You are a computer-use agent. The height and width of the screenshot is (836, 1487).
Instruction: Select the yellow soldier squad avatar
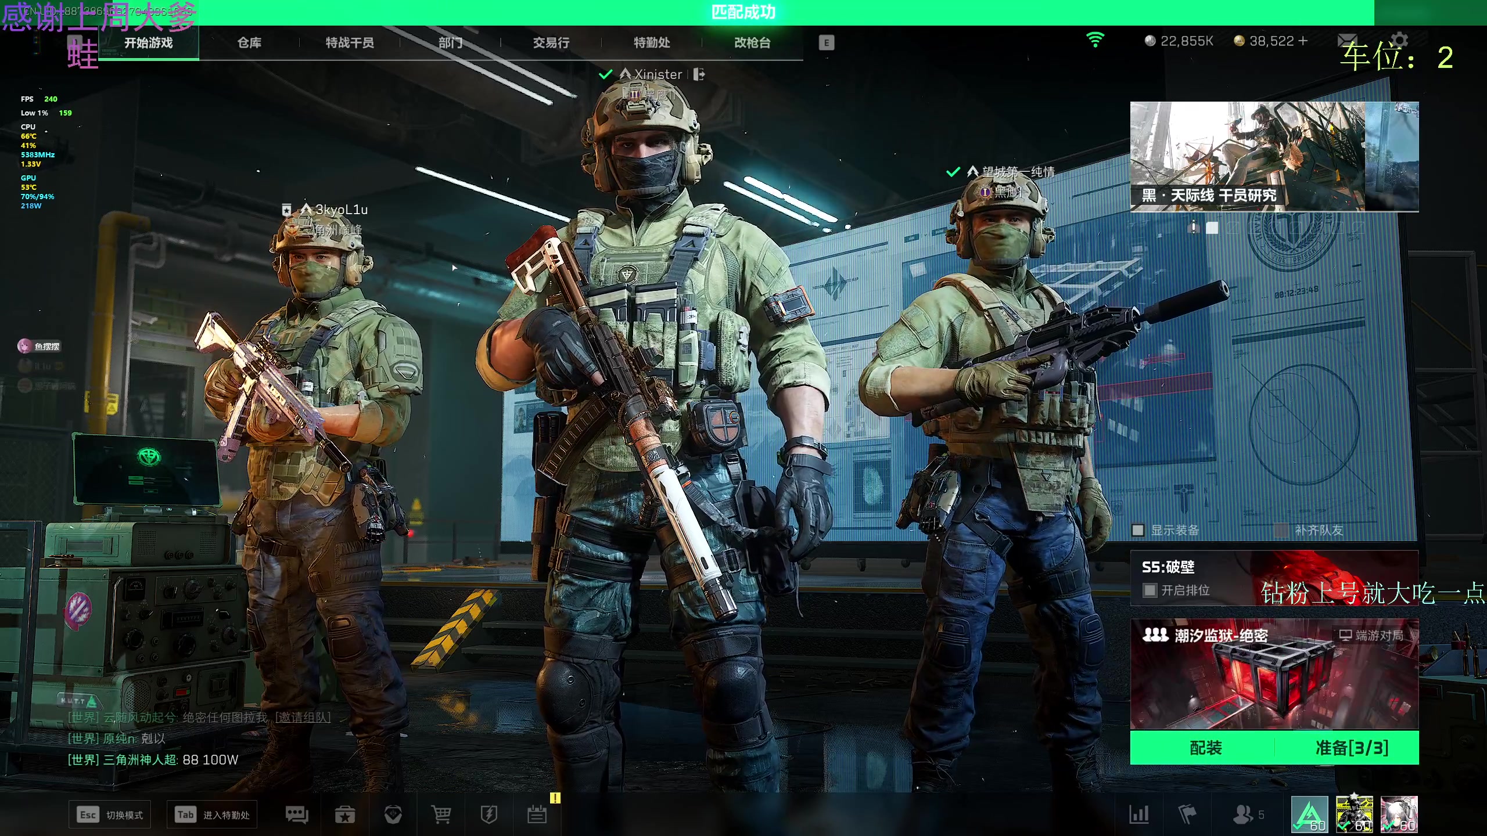click(x=1354, y=814)
